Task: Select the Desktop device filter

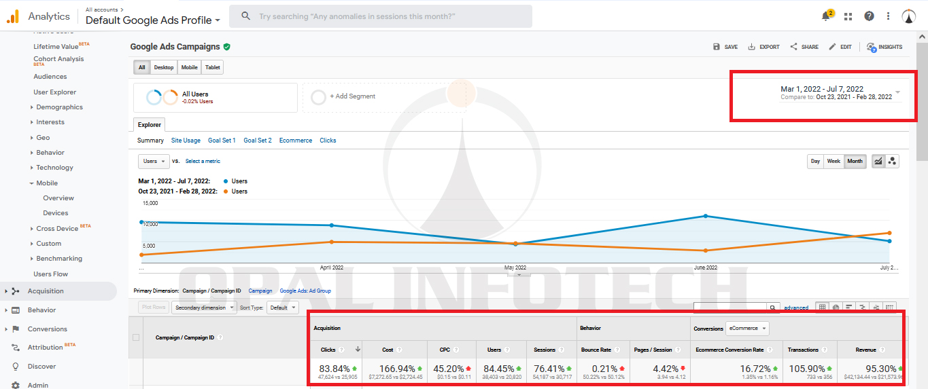Action: (x=164, y=67)
